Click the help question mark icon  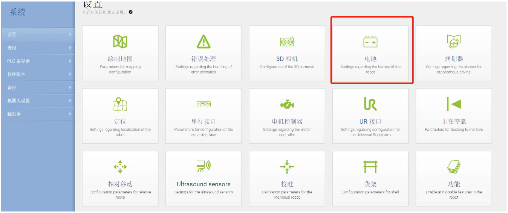click(x=131, y=12)
